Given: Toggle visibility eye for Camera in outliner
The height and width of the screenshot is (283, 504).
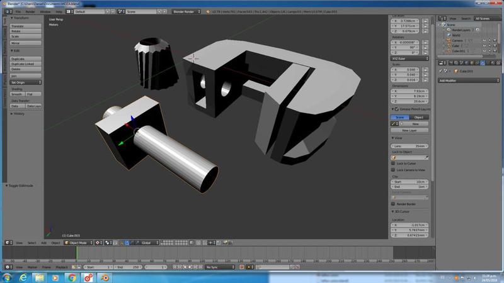Looking at the screenshot, I should [x=484, y=40].
